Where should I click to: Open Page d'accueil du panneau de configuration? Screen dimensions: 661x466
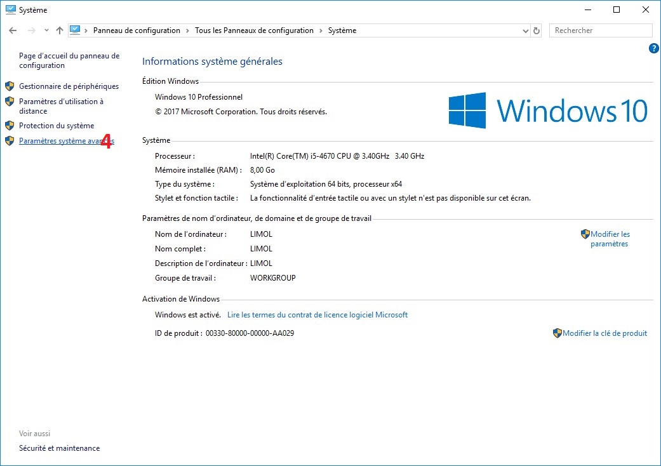[x=69, y=61]
